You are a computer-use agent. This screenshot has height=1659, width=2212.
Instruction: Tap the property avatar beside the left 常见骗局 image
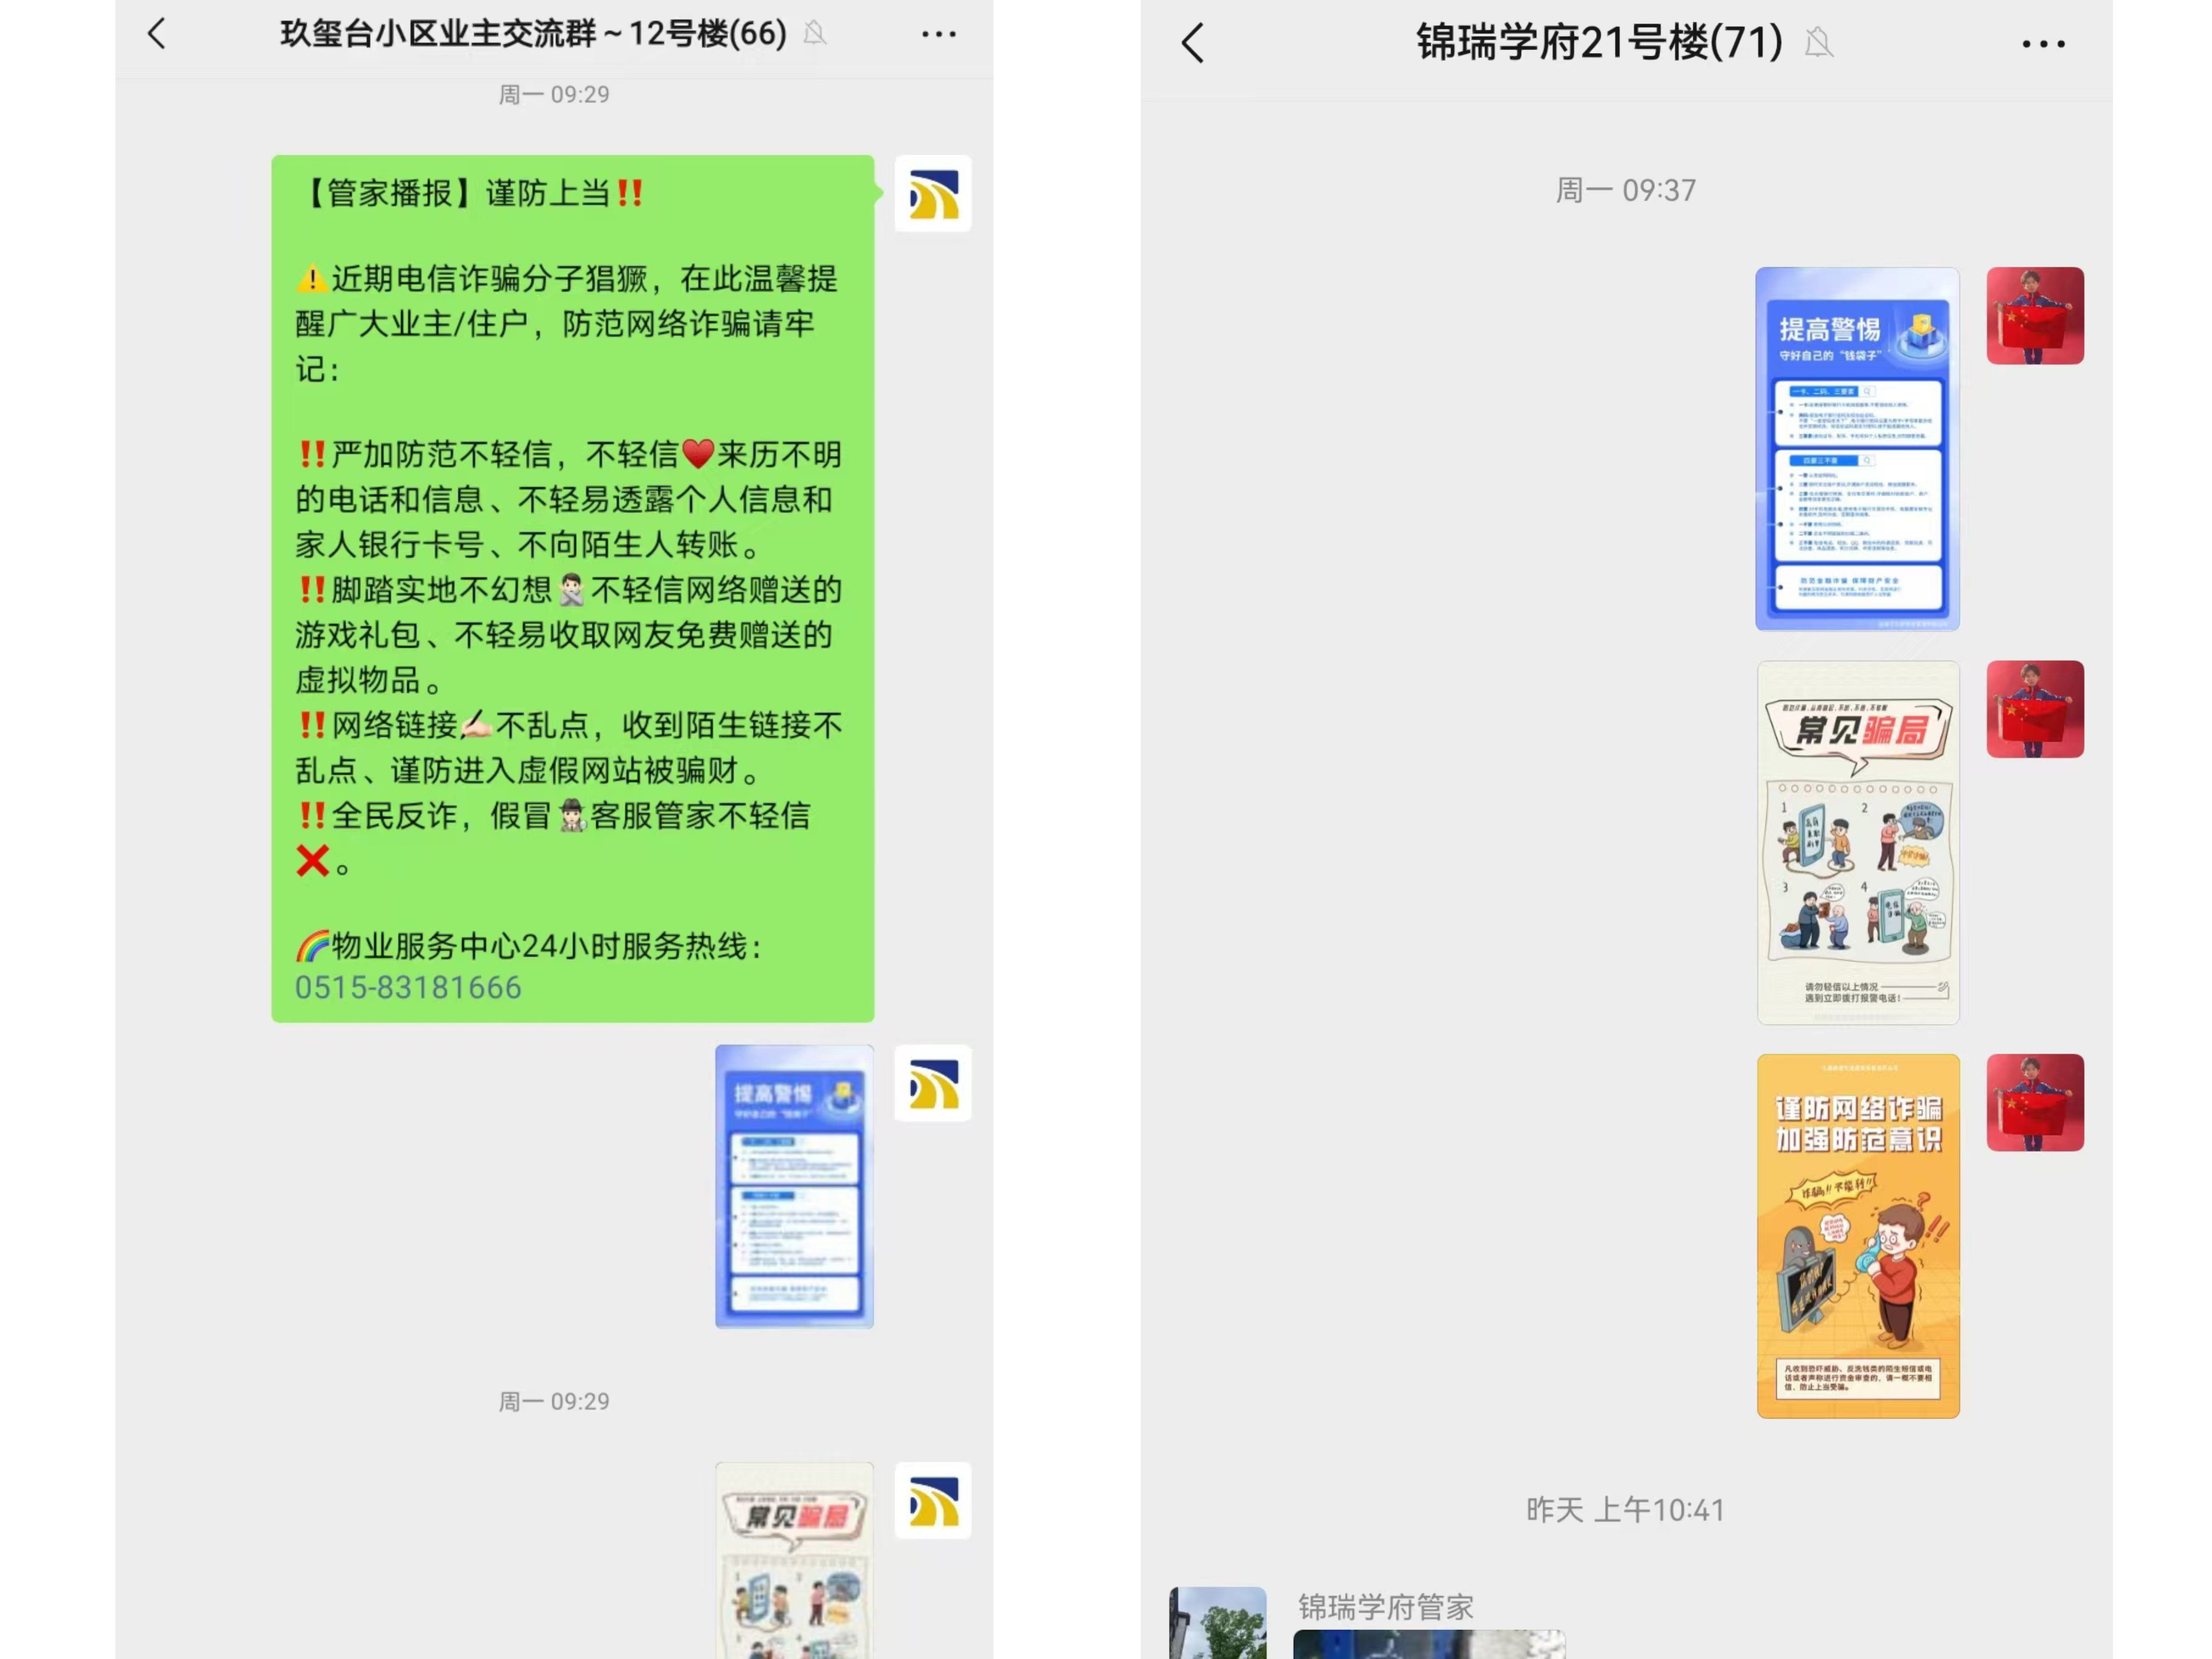tap(932, 1501)
